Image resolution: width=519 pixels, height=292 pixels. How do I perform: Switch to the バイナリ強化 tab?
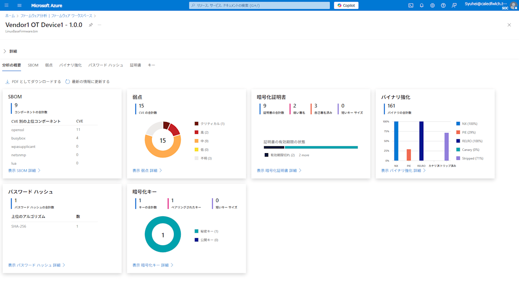pyautogui.click(x=70, y=65)
